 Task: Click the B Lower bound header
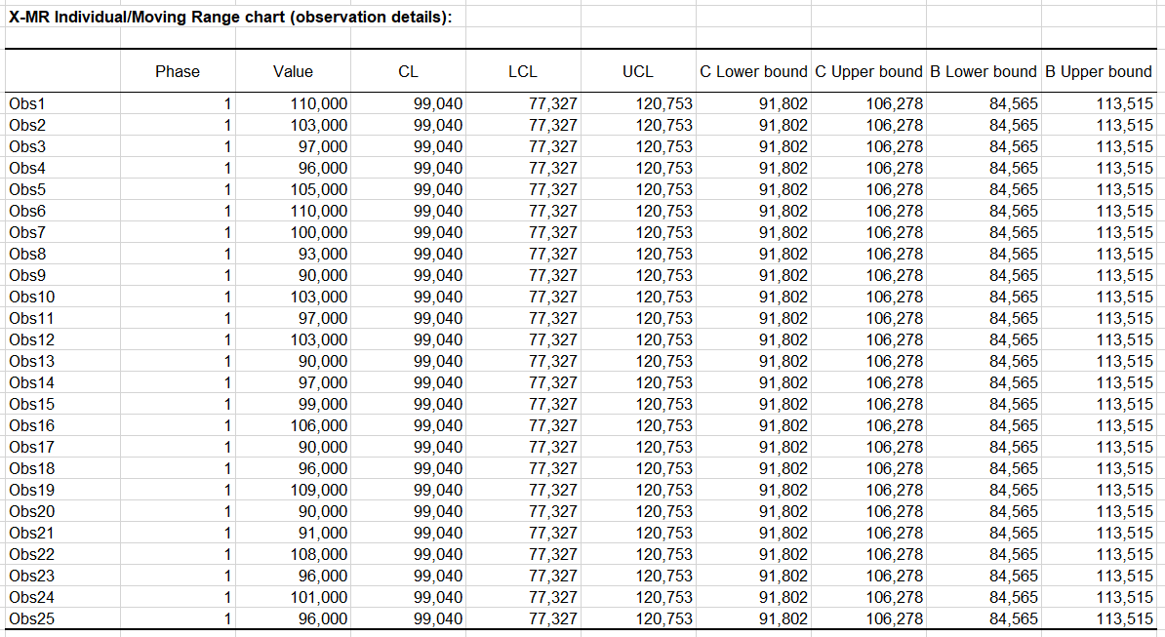pos(984,71)
